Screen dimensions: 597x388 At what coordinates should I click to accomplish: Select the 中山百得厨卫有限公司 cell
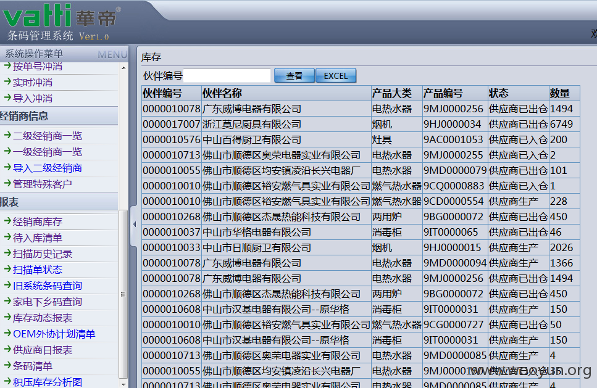tap(286, 139)
